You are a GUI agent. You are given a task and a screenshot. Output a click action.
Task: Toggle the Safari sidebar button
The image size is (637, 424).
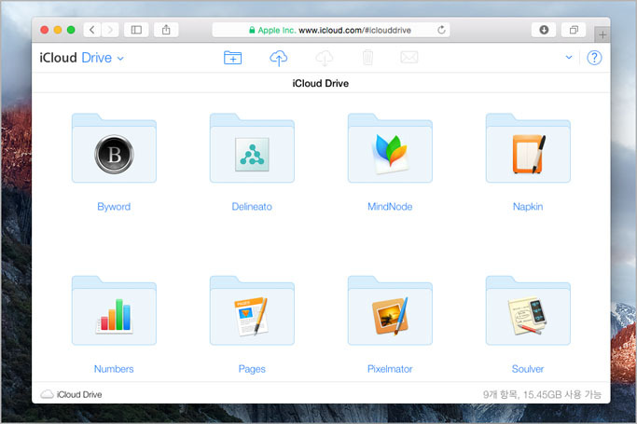[136, 30]
